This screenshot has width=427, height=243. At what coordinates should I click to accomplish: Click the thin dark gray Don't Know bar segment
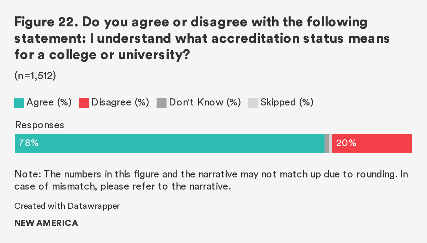327,144
